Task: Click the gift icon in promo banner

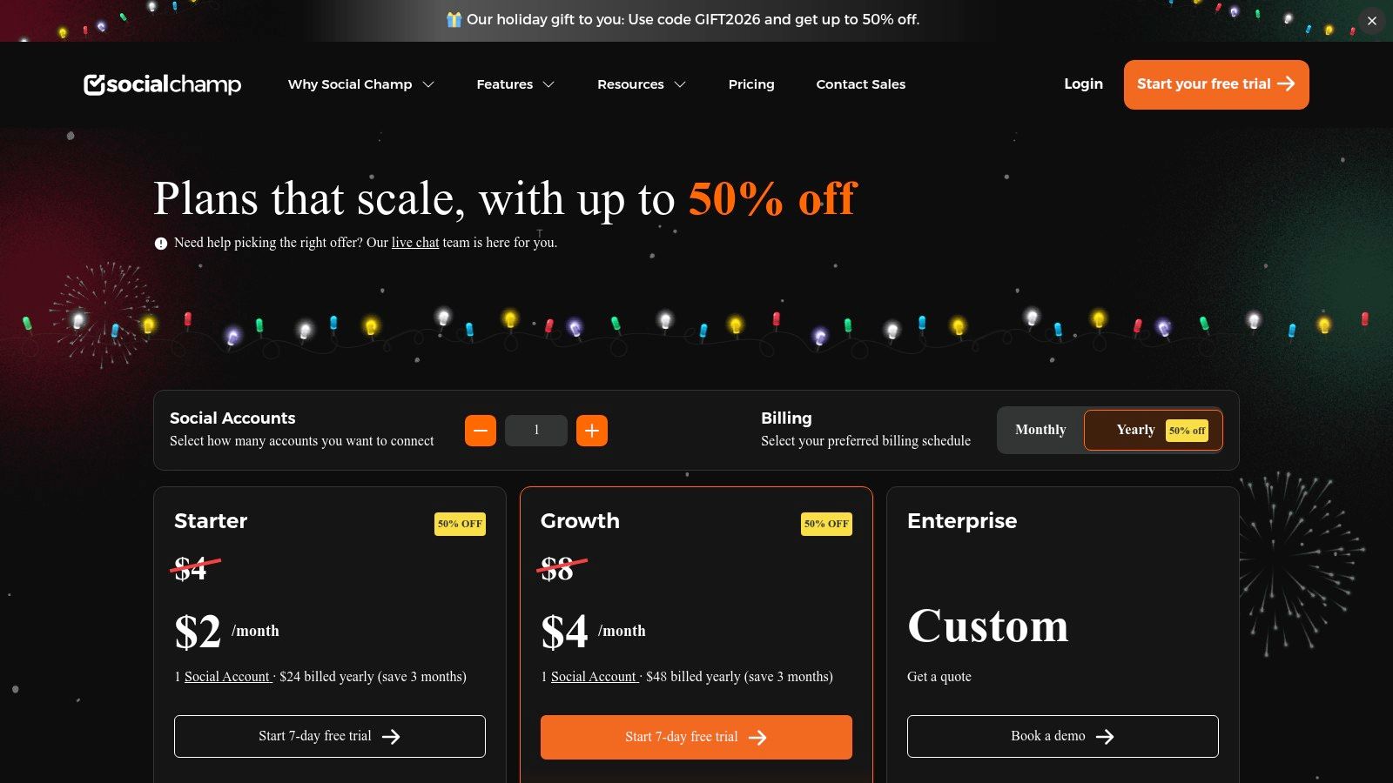Action: point(454,19)
